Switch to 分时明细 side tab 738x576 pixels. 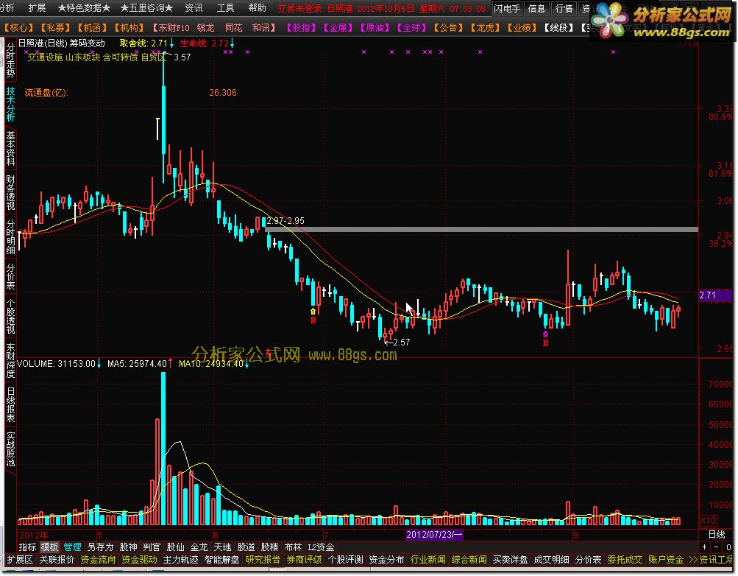click(x=10, y=236)
